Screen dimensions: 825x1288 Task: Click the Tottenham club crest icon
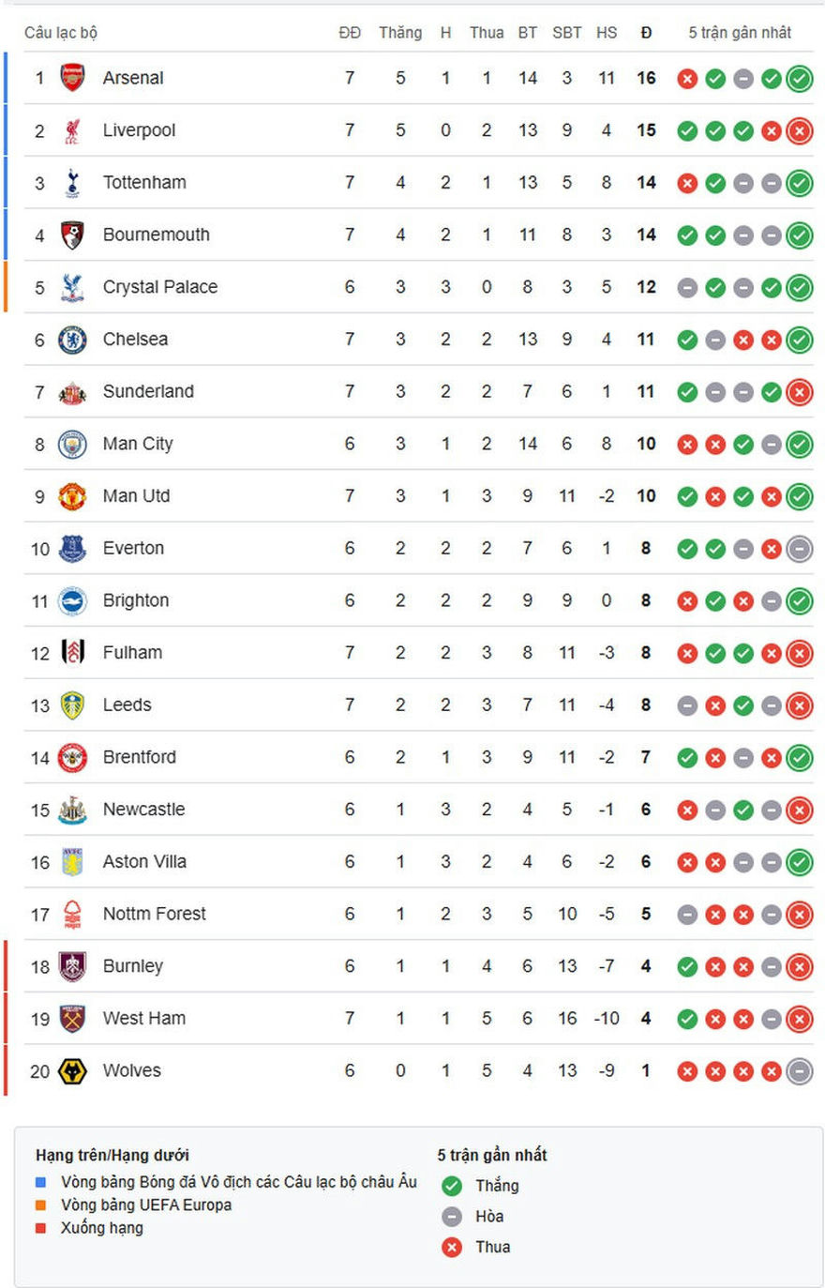(72, 183)
